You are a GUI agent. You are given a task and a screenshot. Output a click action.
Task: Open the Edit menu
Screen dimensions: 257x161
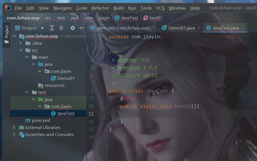coord(30,8)
